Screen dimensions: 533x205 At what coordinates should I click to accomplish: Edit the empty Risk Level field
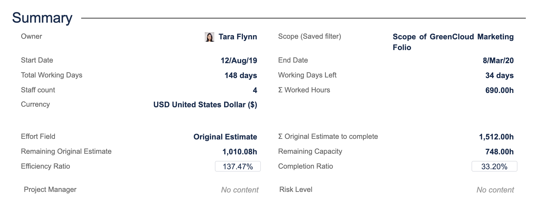coord(495,190)
